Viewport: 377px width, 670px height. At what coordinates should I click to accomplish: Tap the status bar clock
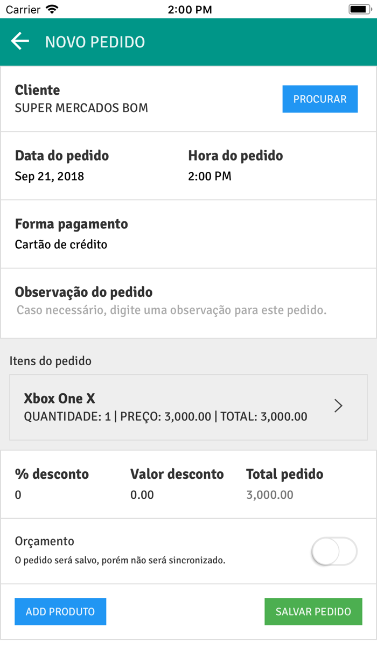pos(190,9)
